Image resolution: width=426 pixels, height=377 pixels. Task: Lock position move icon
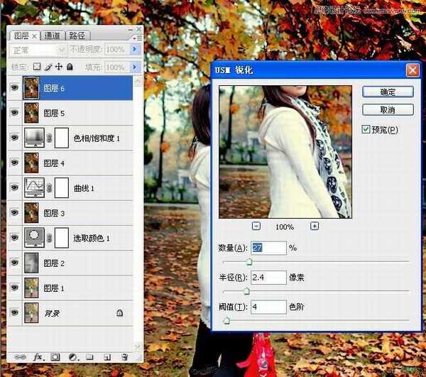pos(59,67)
